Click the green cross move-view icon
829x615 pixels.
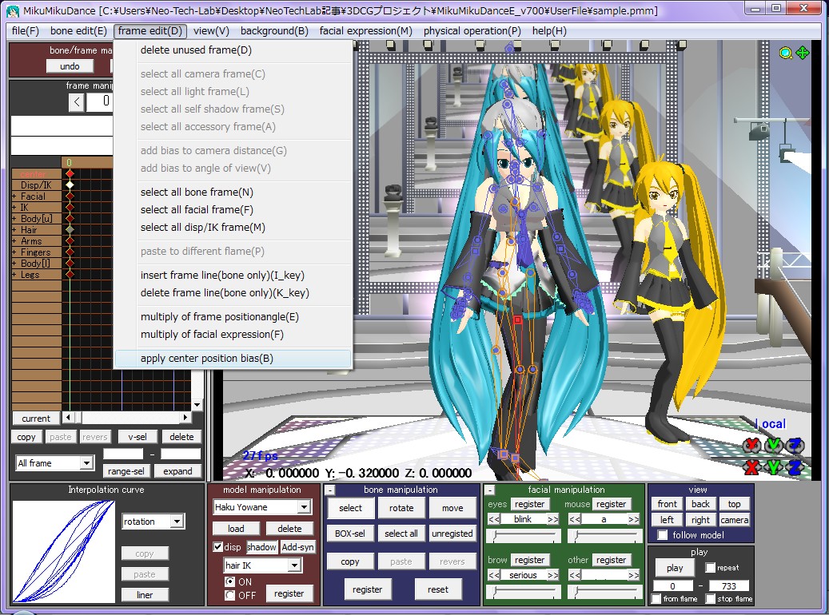(x=803, y=52)
